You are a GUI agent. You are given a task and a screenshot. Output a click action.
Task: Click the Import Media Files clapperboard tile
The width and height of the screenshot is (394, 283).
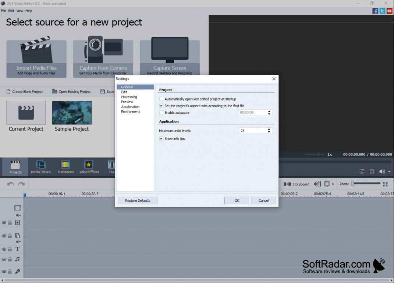(36, 57)
